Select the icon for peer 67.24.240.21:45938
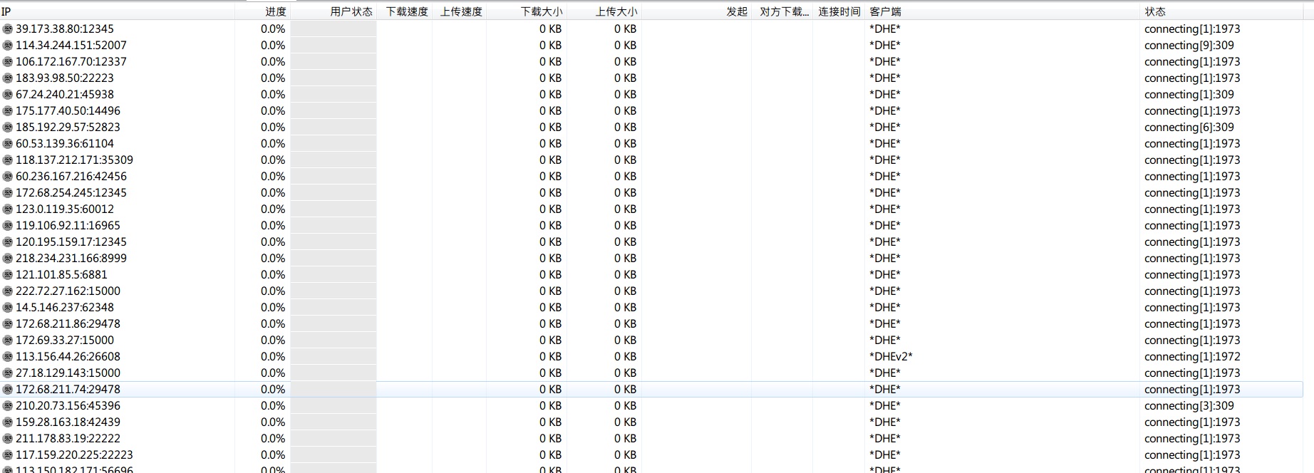This screenshot has height=473, width=1314. point(8,95)
